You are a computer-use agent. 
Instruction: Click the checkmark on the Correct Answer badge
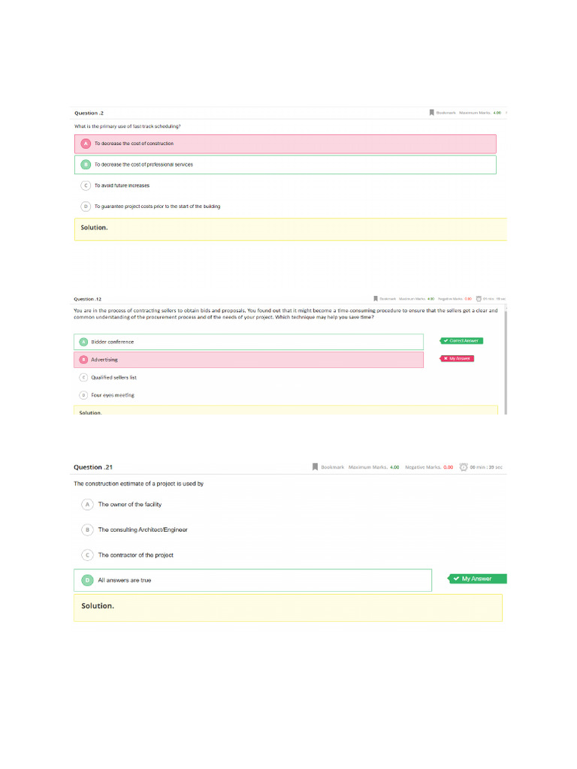pyautogui.click(x=446, y=341)
